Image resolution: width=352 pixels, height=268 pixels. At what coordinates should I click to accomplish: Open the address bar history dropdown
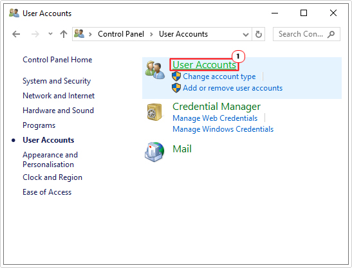246,35
